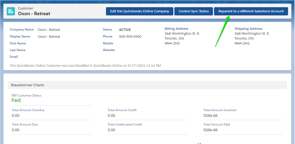Click billing street 348 Worthington St. E.
This screenshot has height=144, width=295.
(x=182, y=34)
